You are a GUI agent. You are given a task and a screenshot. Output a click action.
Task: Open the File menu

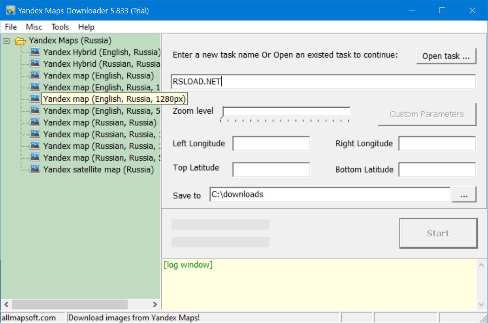click(11, 27)
